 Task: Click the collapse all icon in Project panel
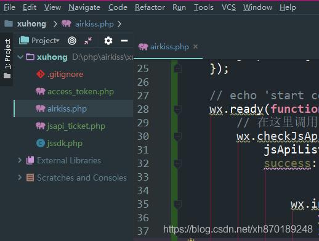tap(88, 41)
